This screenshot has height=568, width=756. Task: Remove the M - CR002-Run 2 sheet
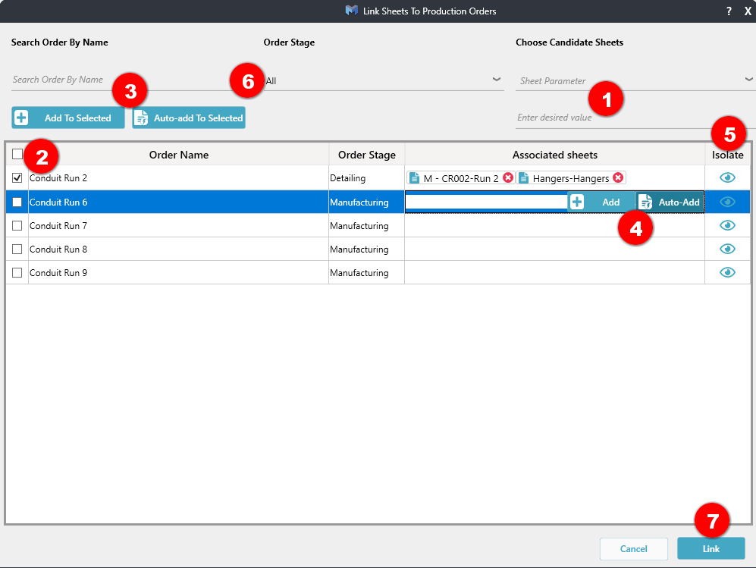508,178
